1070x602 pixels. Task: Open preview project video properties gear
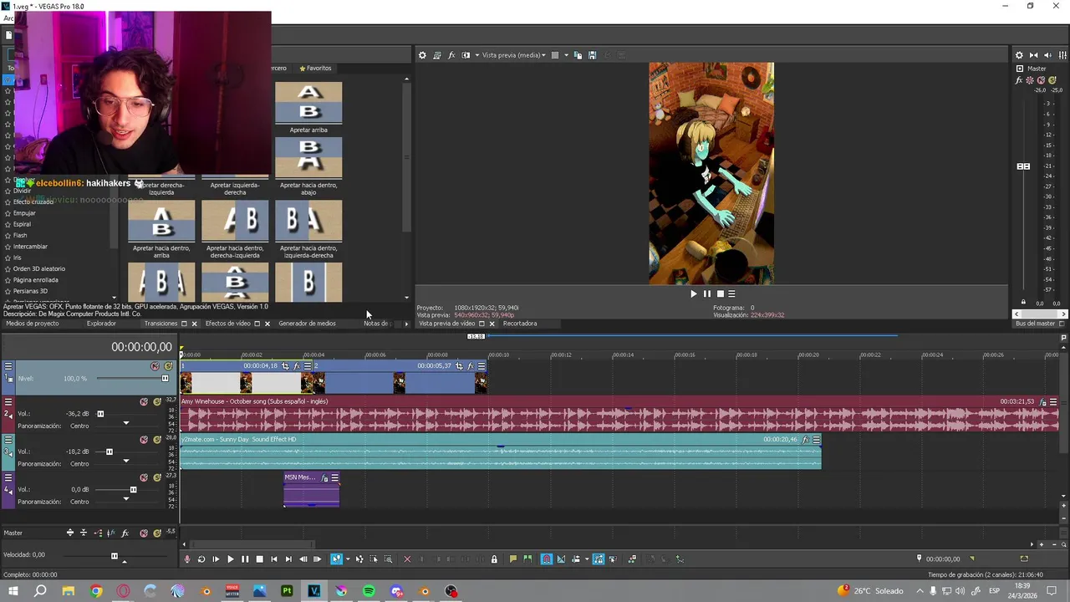pos(422,55)
